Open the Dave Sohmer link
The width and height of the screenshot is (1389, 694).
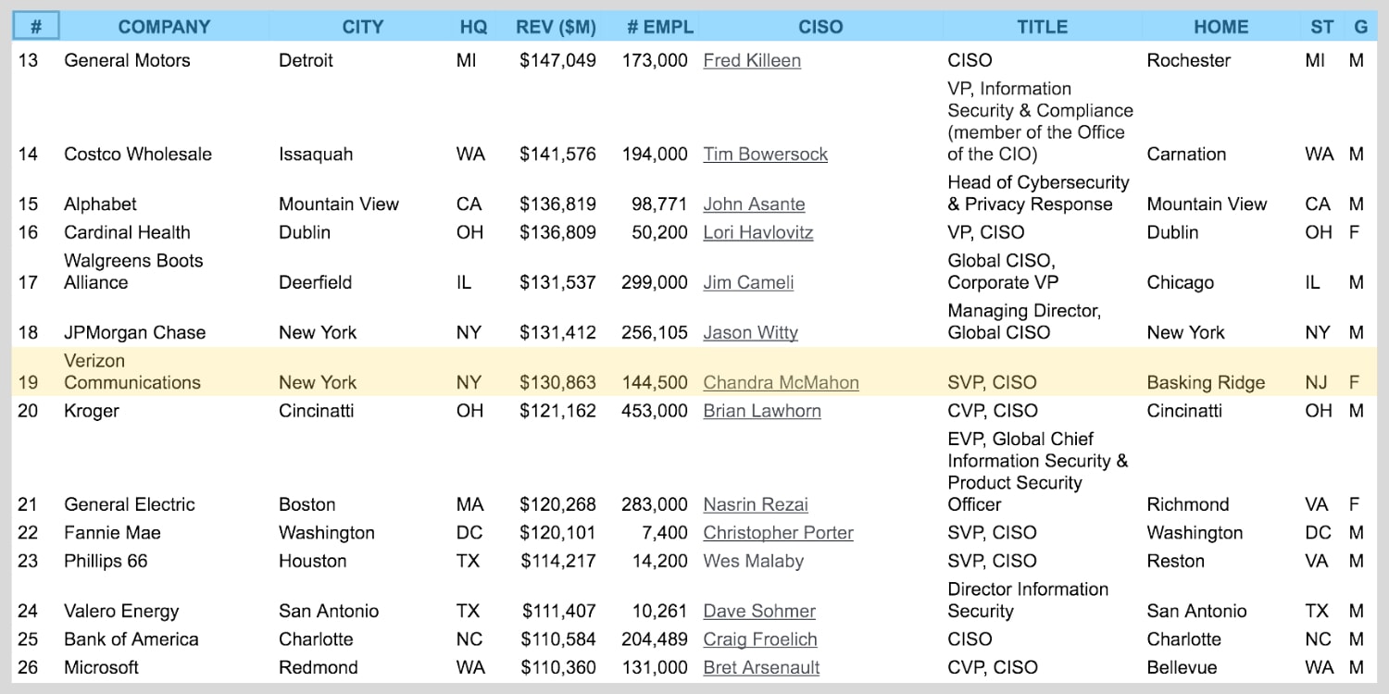759,611
